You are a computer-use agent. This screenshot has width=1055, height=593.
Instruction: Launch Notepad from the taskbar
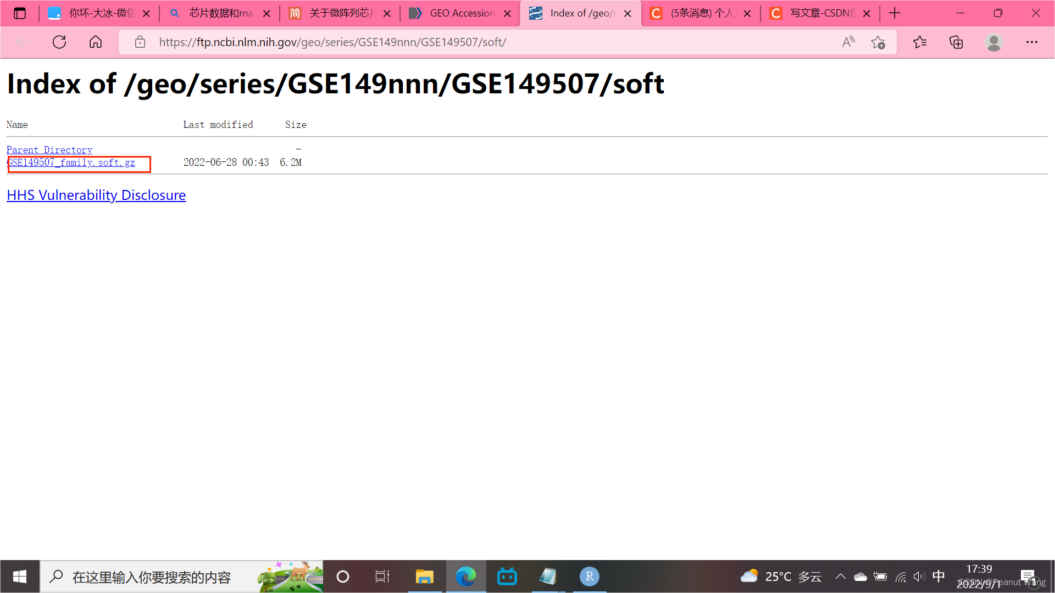tap(548, 577)
